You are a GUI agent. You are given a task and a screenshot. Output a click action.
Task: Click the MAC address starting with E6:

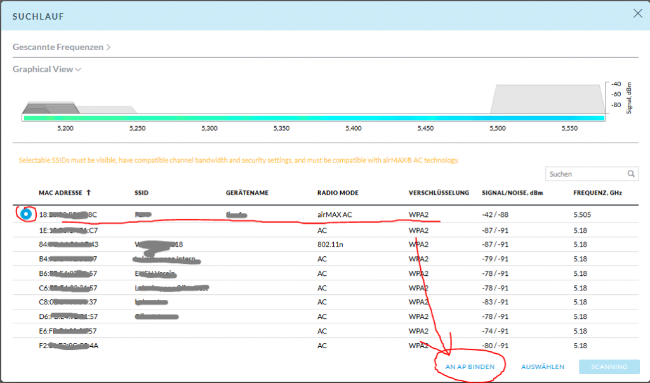[x=67, y=331]
